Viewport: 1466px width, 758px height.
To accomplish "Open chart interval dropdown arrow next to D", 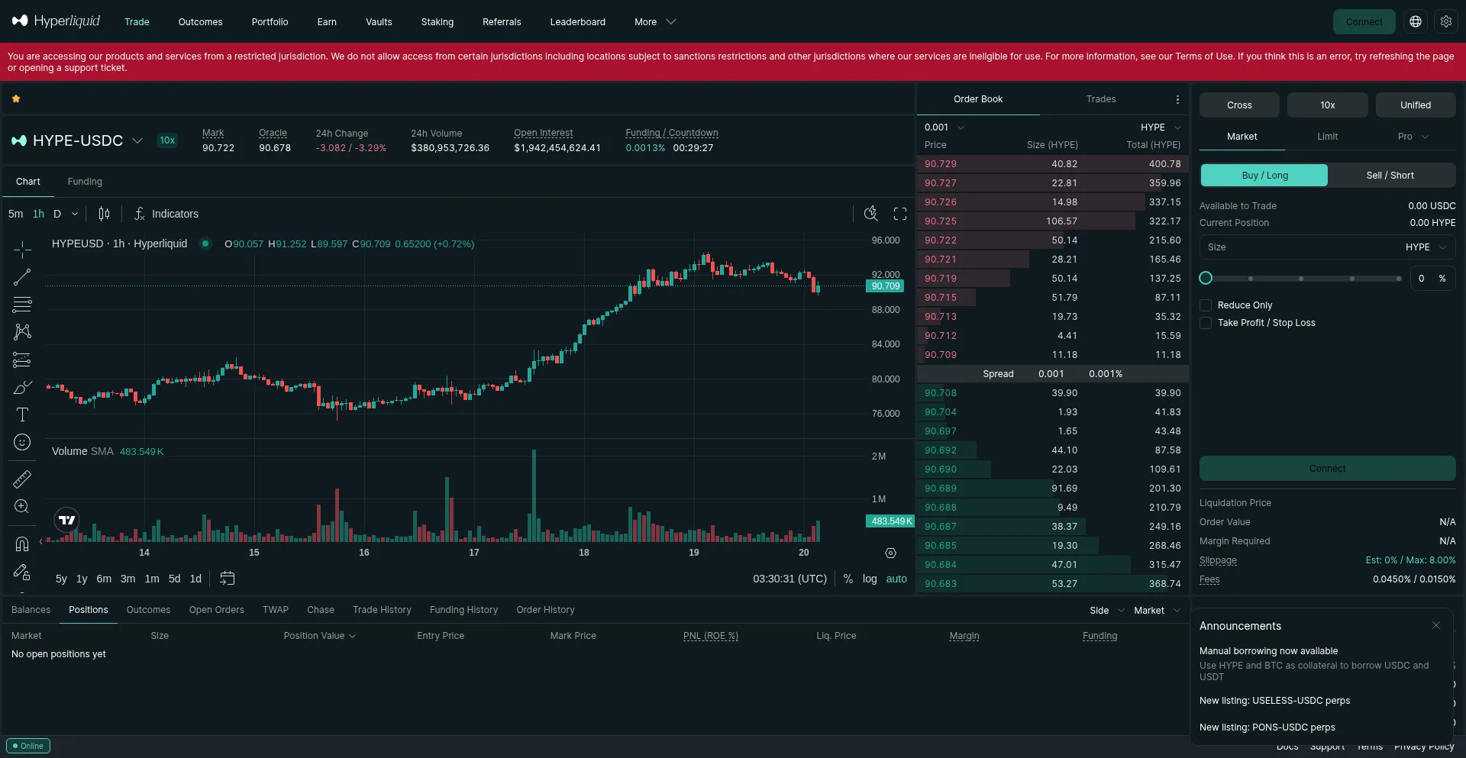I will pos(74,214).
